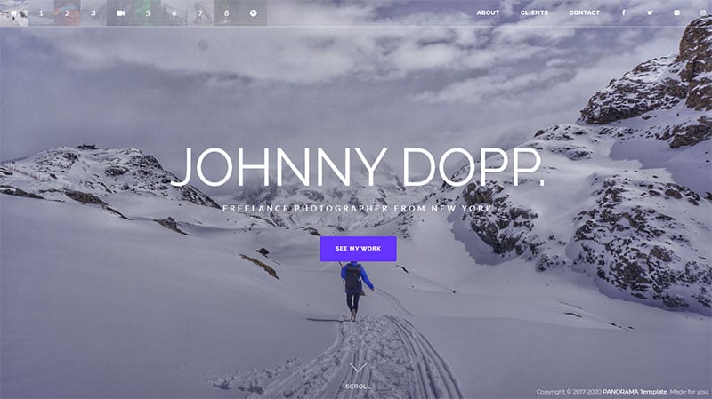Screen dimensions: 712x399
Task: Jump to slide thumbnail number 5
Action: 148,13
